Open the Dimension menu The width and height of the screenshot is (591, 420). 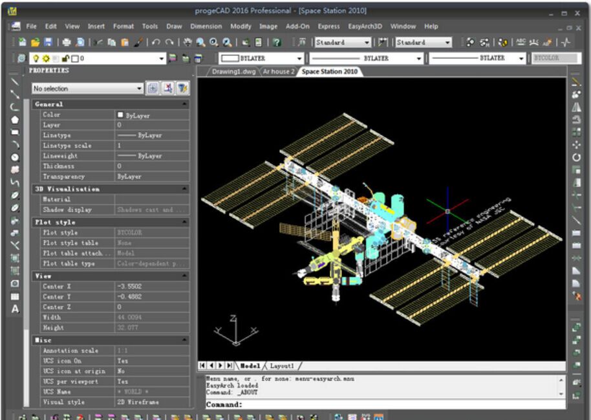click(x=206, y=26)
